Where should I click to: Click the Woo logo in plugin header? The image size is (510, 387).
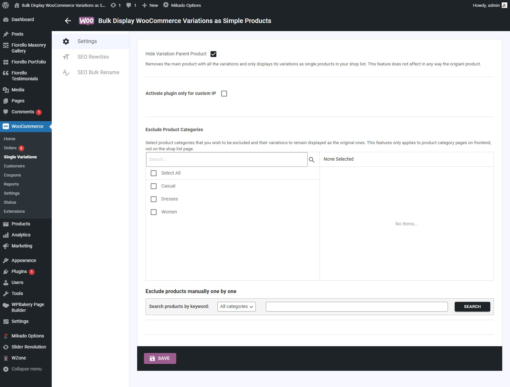[x=86, y=21]
